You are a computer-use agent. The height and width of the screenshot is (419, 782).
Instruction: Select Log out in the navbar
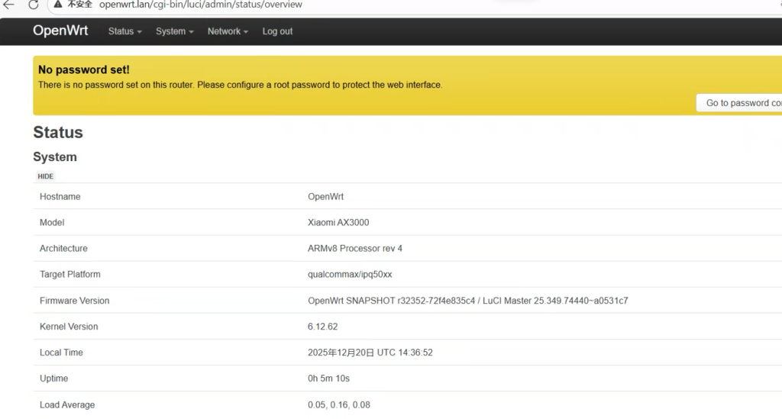[x=277, y=31]
